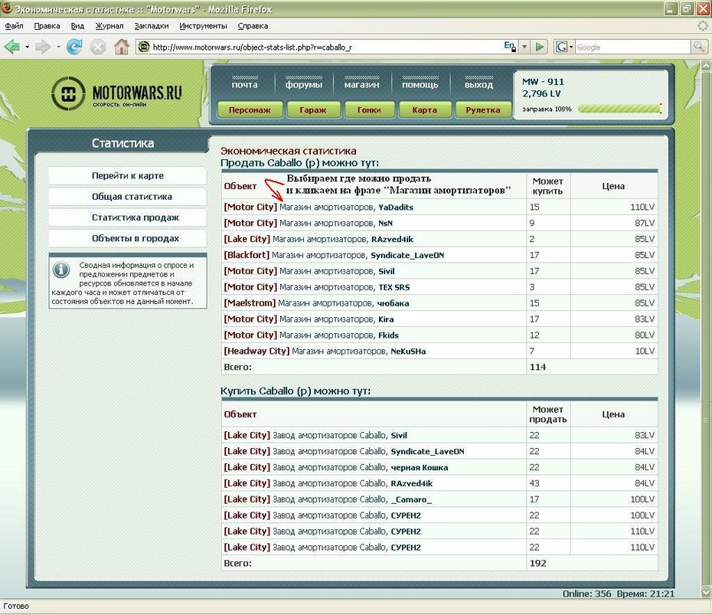Open NeKuSHa's shop in Headway City
The height and width of the screenshot is (615, 712).
coord(340,351)
